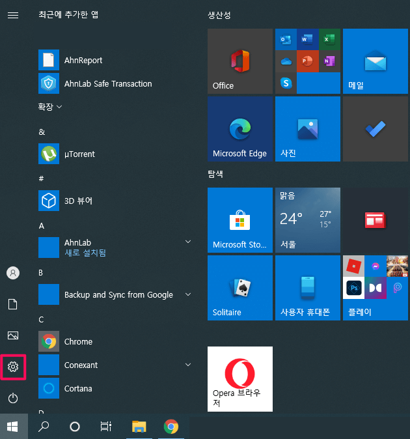This screenshot has height=439, width=410.
Task: Open the red News tile
Action: [376, 220]
